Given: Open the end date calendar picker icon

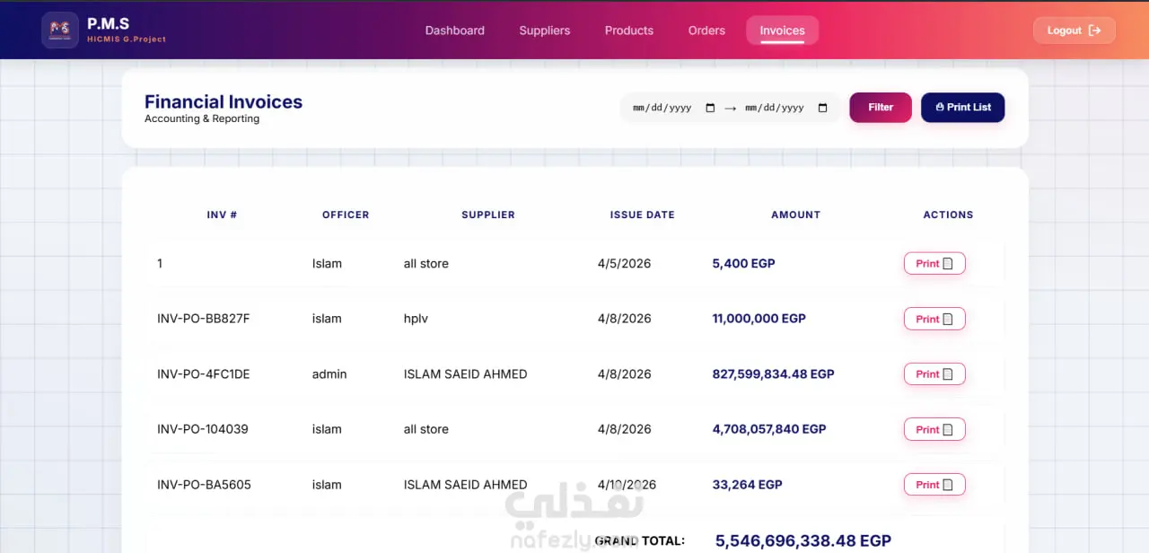Looking at the screenshot, I should point(822,108).
